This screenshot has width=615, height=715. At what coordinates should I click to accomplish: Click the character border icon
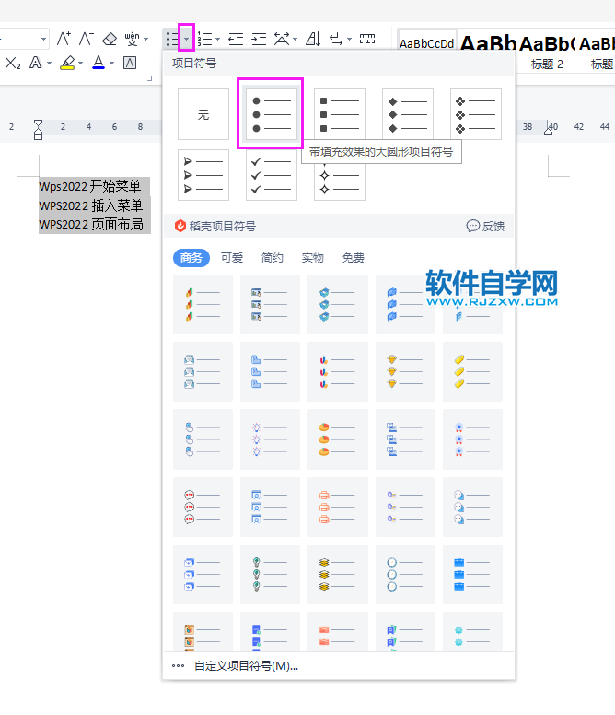pyautogui.click(x=130, y=63)
